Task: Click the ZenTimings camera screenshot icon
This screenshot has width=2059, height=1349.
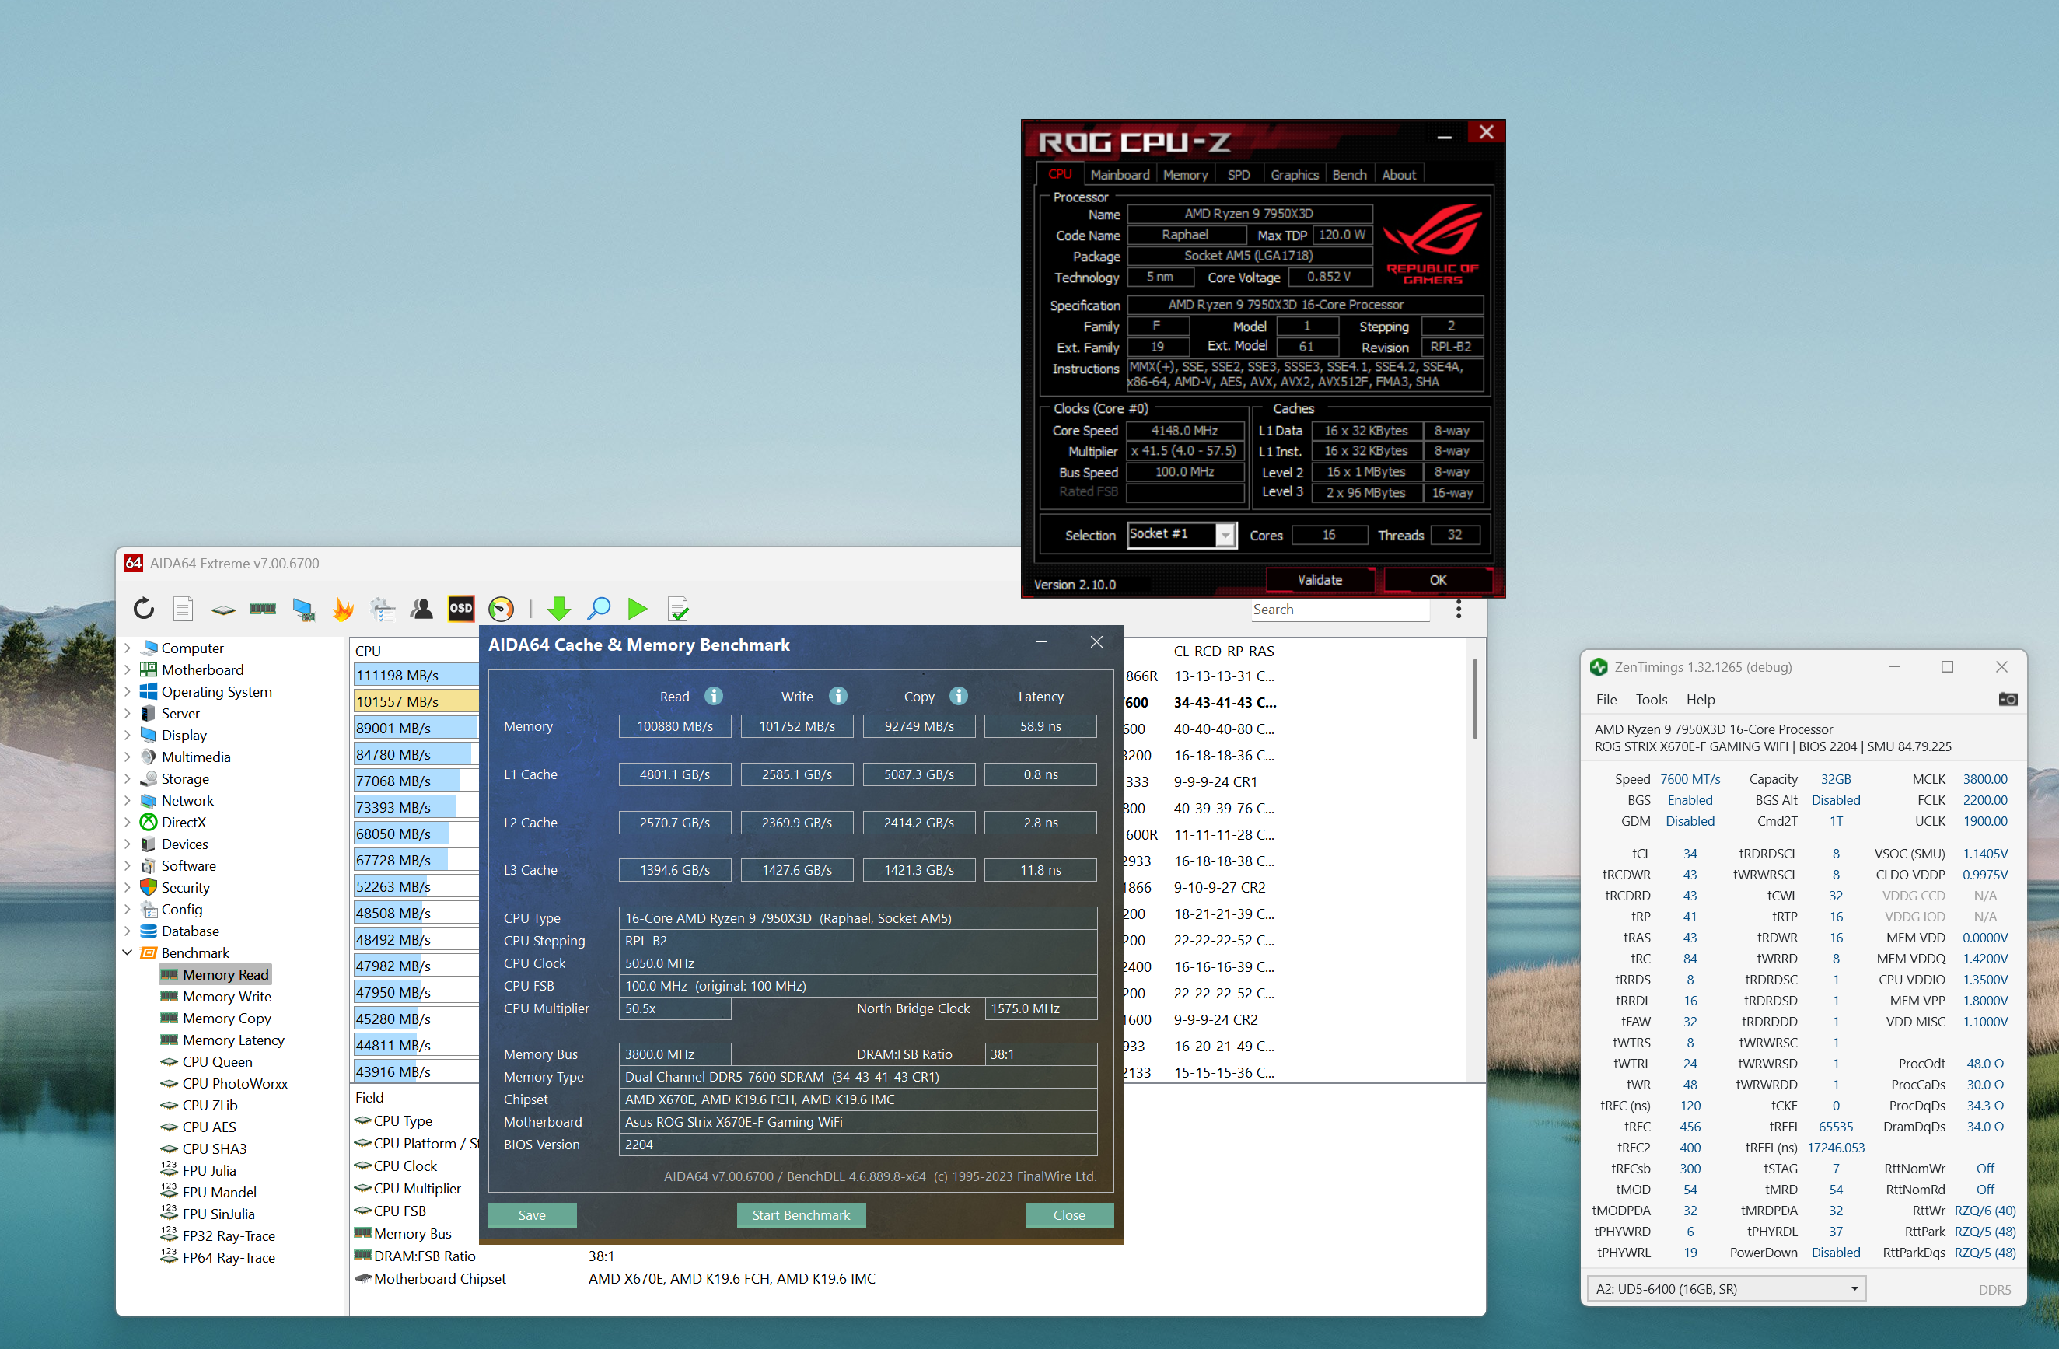Action: pyautogui.click(x=2008, y=699)
